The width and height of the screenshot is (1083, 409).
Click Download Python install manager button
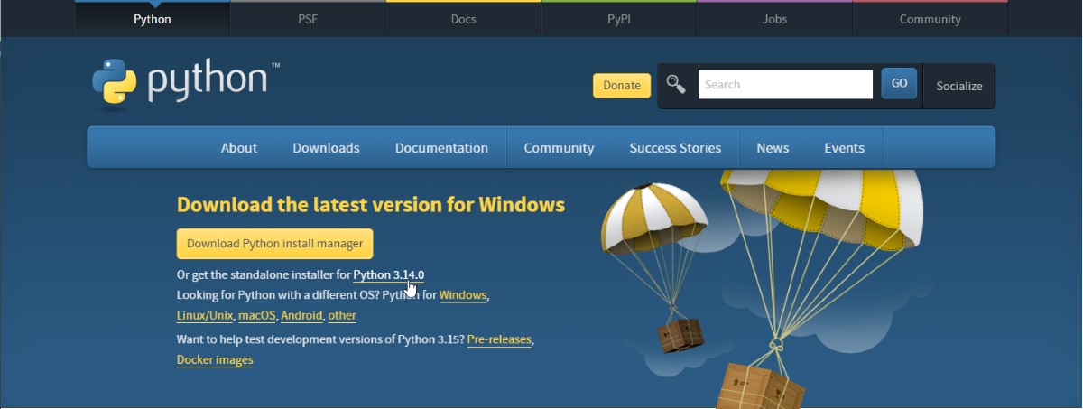click(x=274, y=244)
